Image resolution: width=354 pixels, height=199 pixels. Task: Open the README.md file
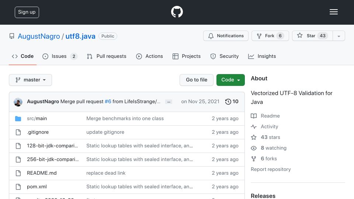(42, 173)
